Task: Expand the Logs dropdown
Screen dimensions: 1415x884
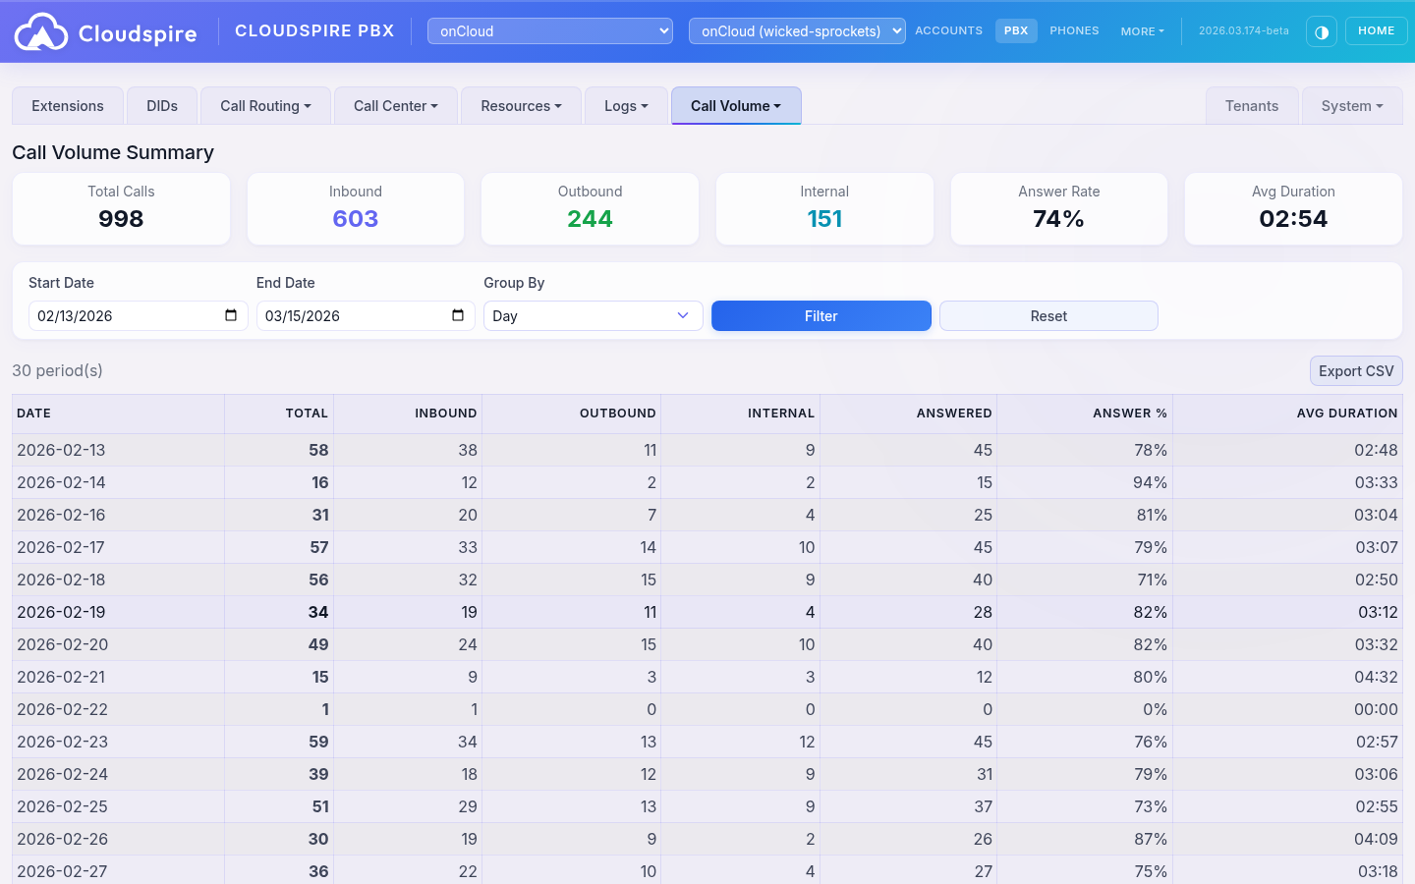Action: pyautogui.click(x=626, y=105)
